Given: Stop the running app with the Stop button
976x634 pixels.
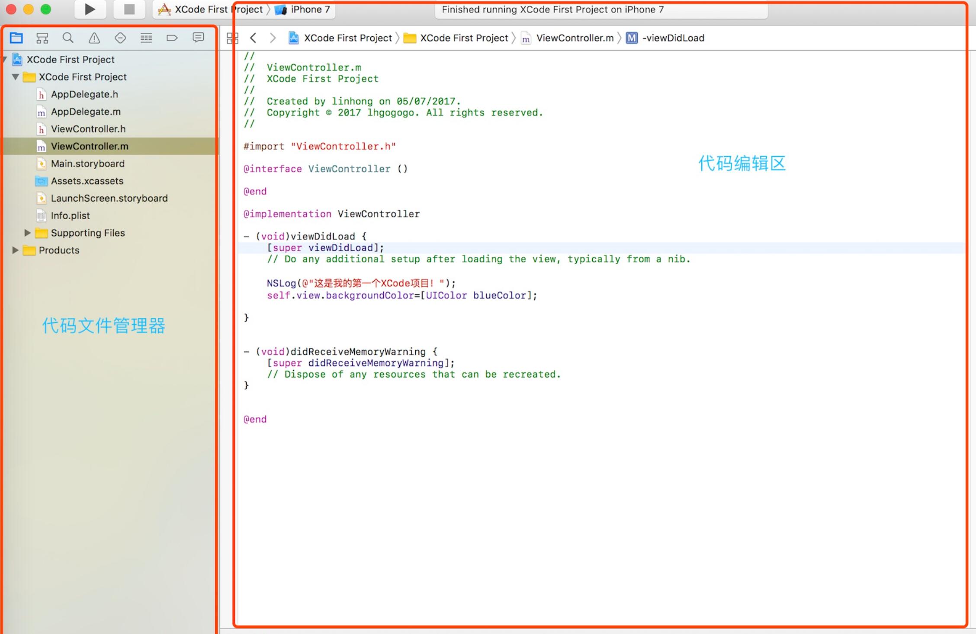Looking at the screenshot, I should click(x=129, y=9).
